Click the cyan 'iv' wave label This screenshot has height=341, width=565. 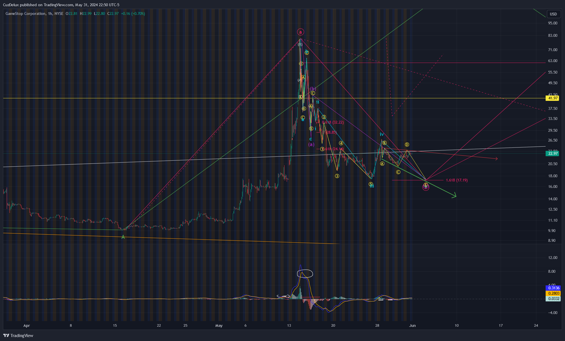tap(382, 134)
